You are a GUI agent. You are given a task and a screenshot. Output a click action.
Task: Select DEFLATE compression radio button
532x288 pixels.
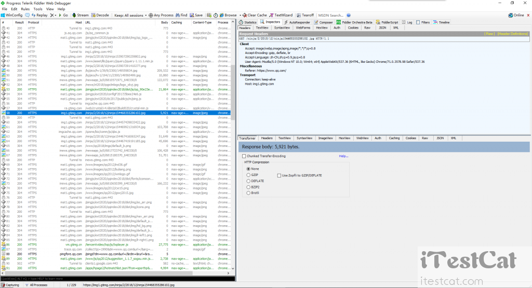pos(248,181)
